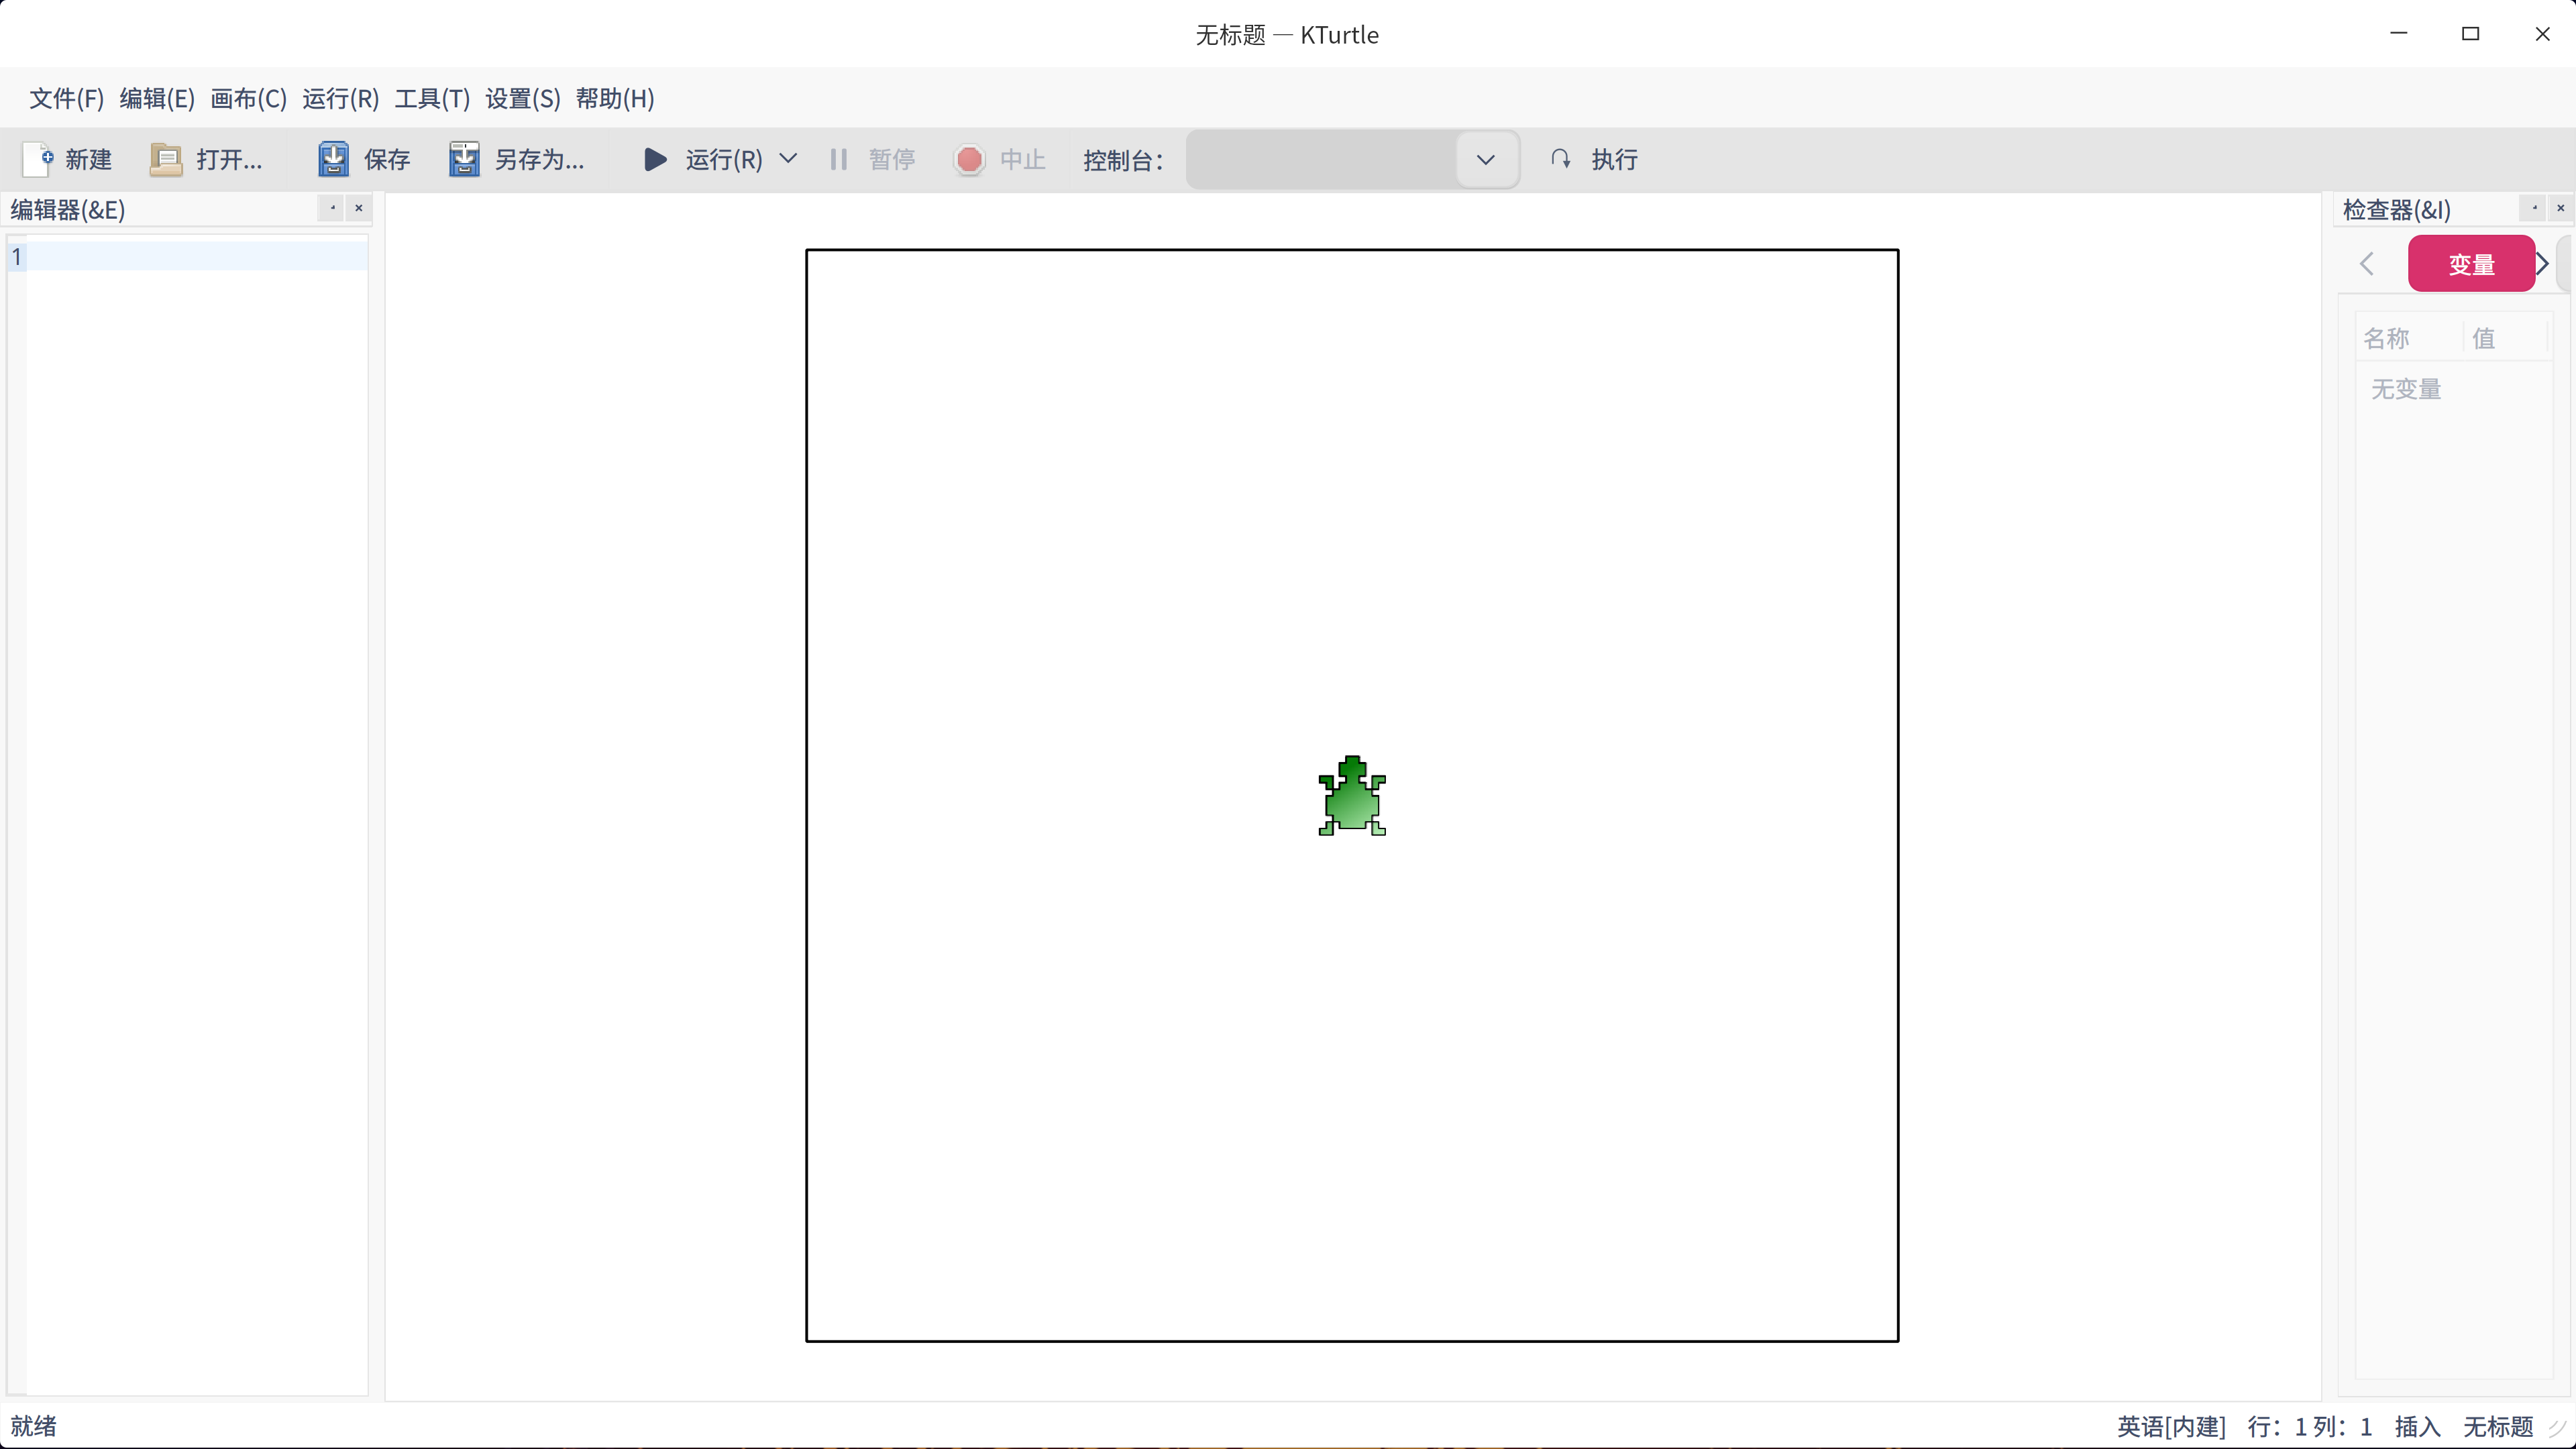Viewport: 2576px width, 1449px height.
Task: Open the 工具(T) menu
Action: (x=432, y=98)
